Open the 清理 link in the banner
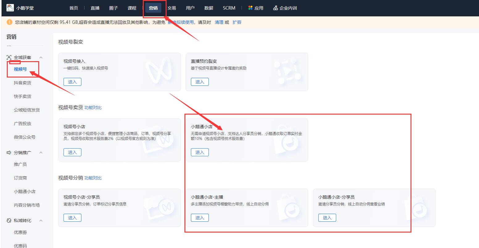479x248 pixels. [x=219, y=22]
